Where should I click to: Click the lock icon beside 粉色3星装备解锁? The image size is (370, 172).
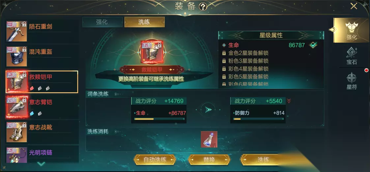pos(224,61)
